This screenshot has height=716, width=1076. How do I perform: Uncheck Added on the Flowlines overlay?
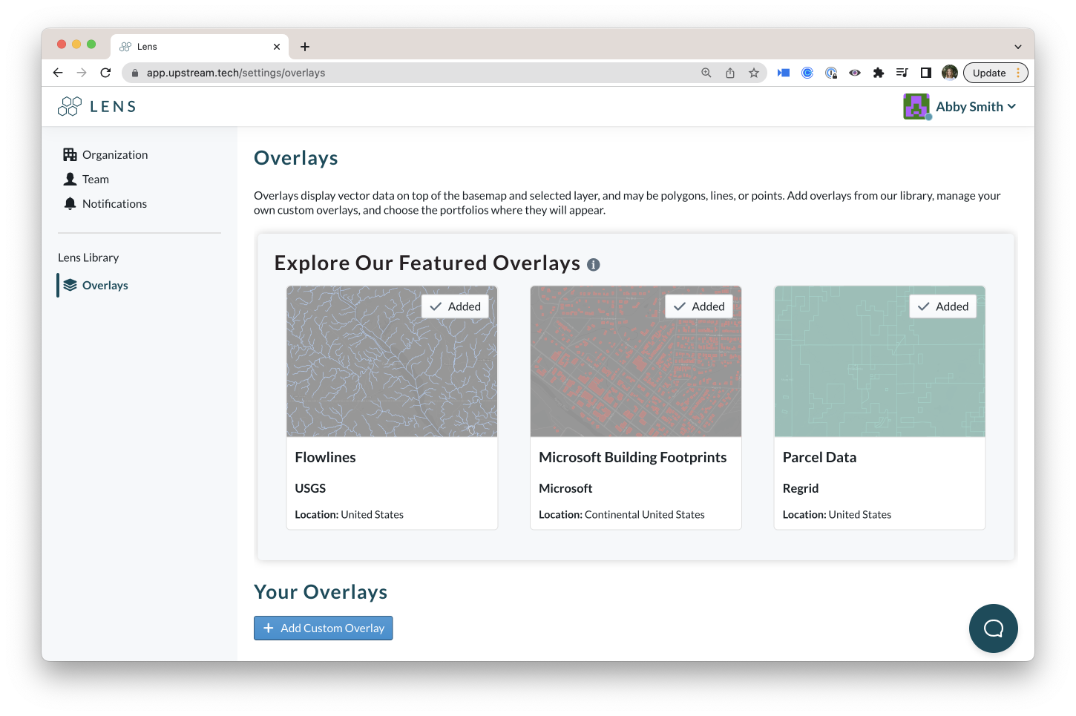455,306
